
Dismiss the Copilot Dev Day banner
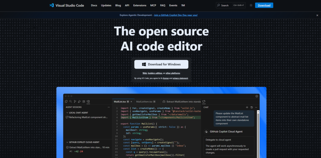317,15
